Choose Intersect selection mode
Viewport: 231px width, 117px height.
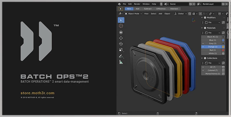(174, 9)
